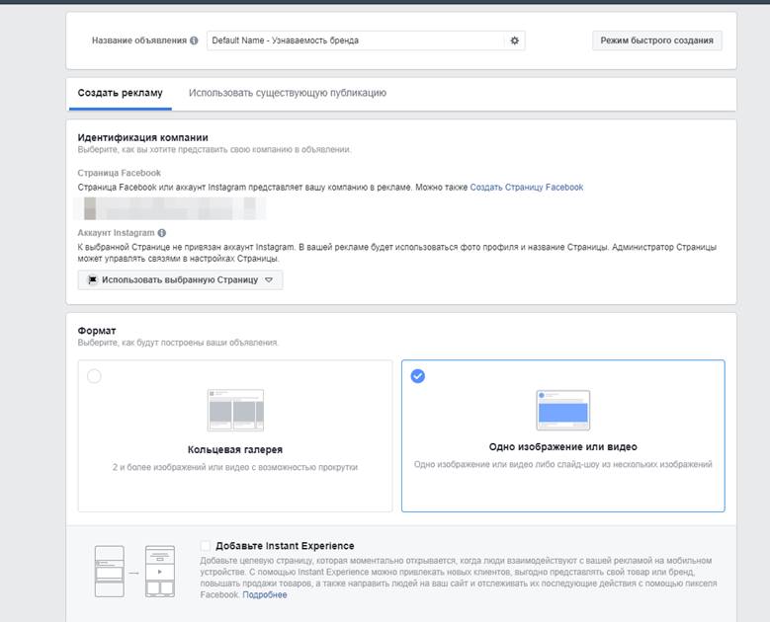Select the Кольцевая галерея radio button

click(94, 376)
